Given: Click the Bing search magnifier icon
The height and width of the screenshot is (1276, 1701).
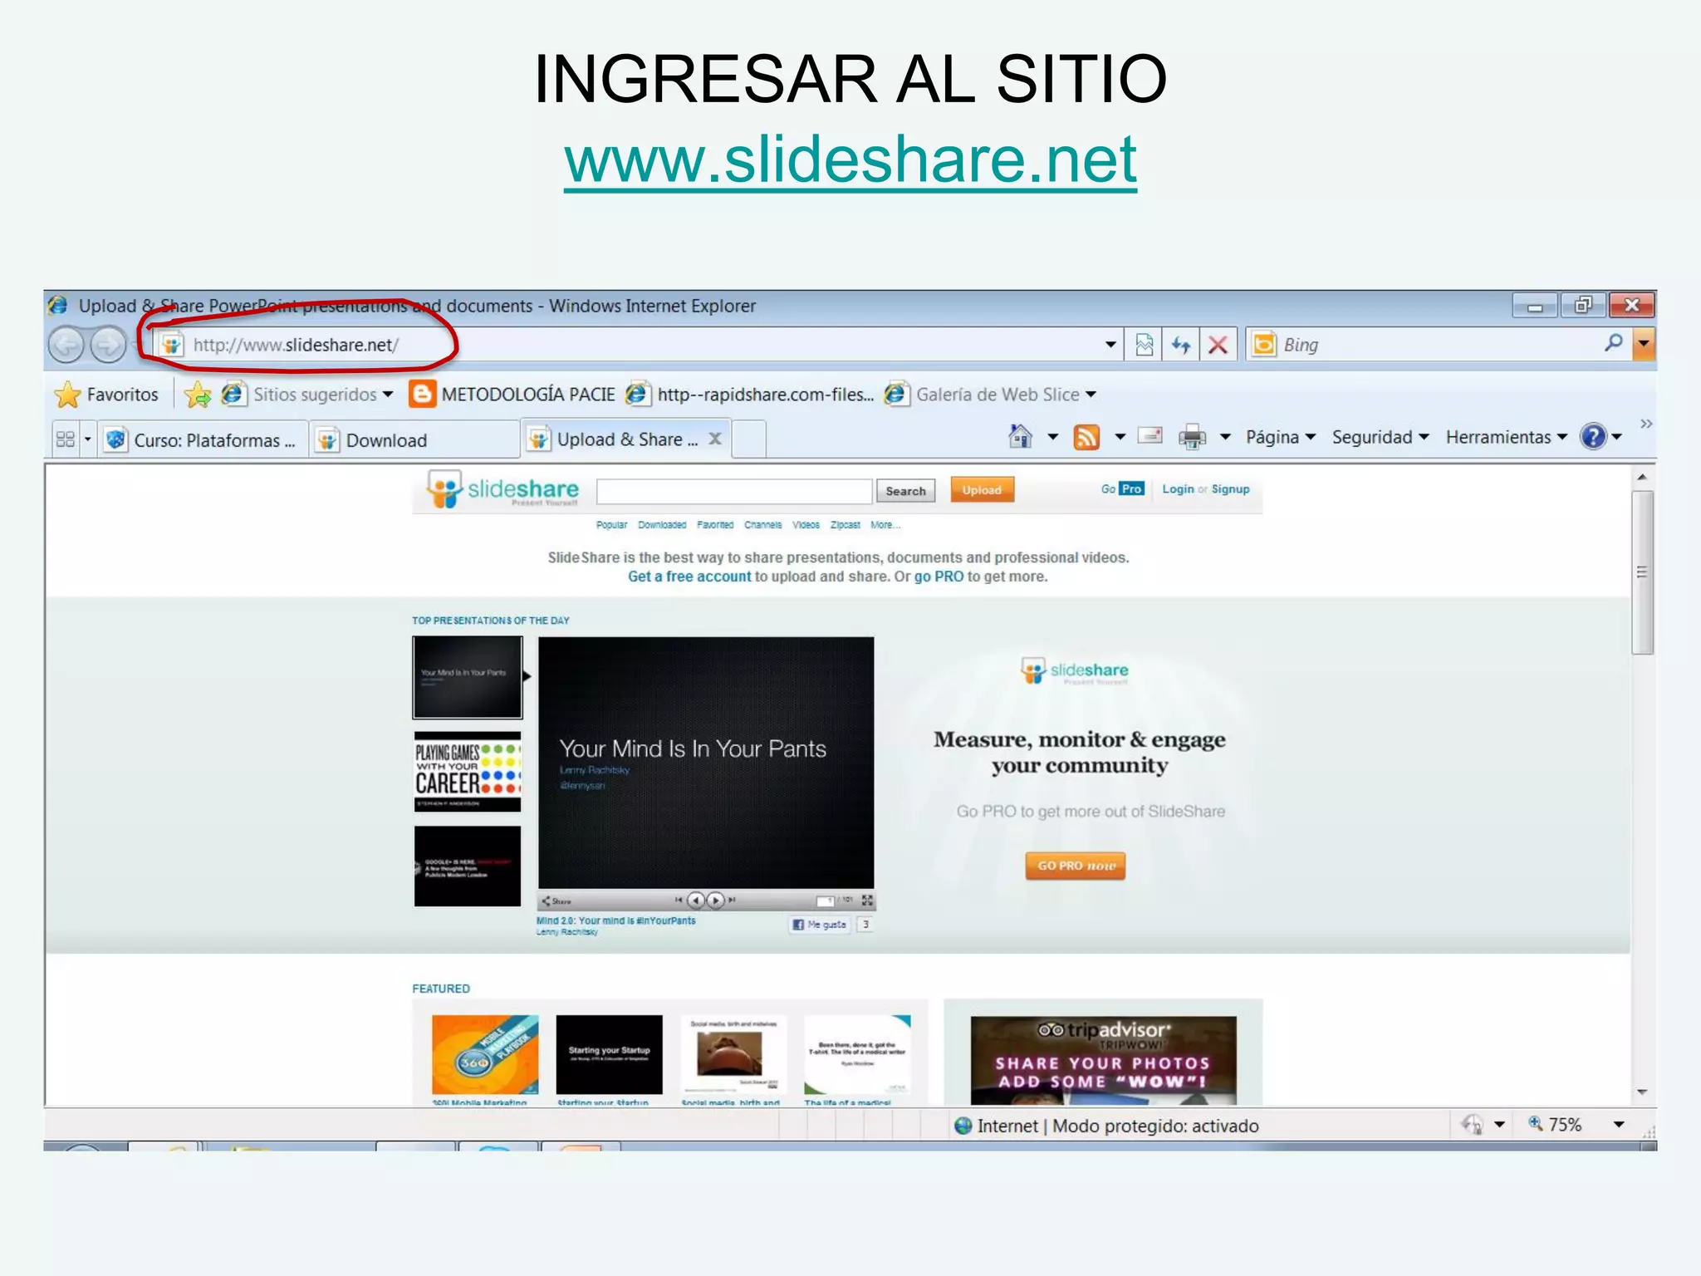Looking at the screenshot, I should point(1613,343).
